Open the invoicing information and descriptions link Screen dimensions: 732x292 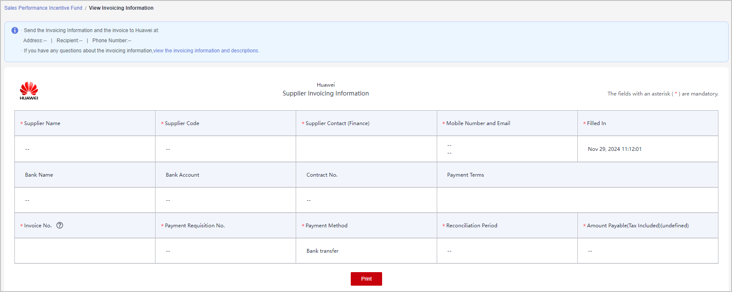(x=206, y=51)
